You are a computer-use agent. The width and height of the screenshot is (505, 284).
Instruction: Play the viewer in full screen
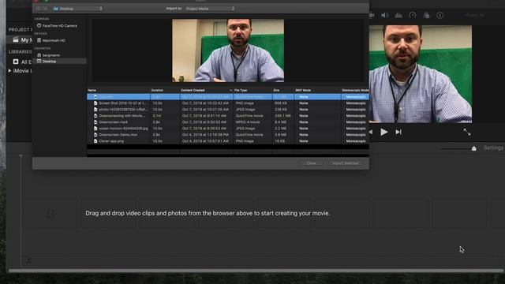[466, 132]
